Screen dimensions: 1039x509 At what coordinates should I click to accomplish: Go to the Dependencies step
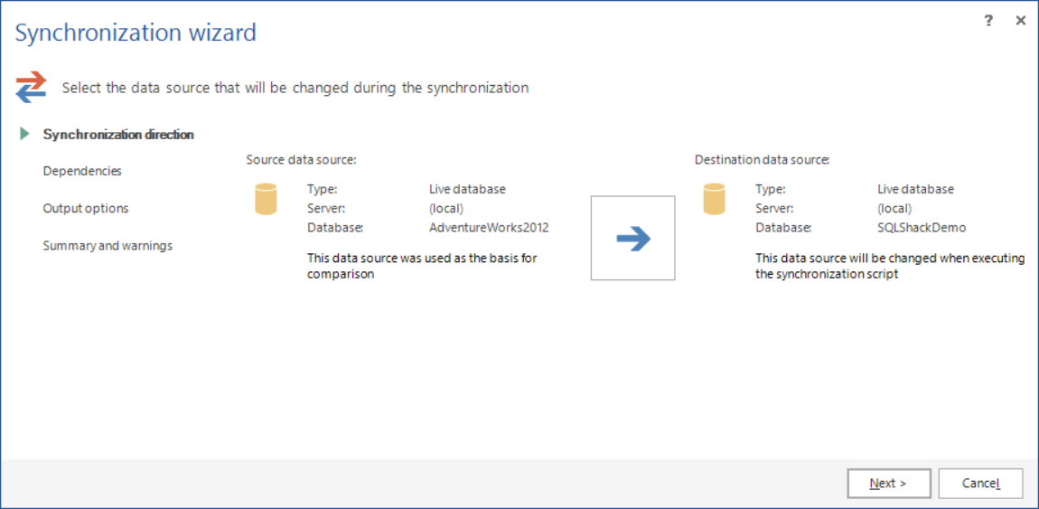[82, 171]
